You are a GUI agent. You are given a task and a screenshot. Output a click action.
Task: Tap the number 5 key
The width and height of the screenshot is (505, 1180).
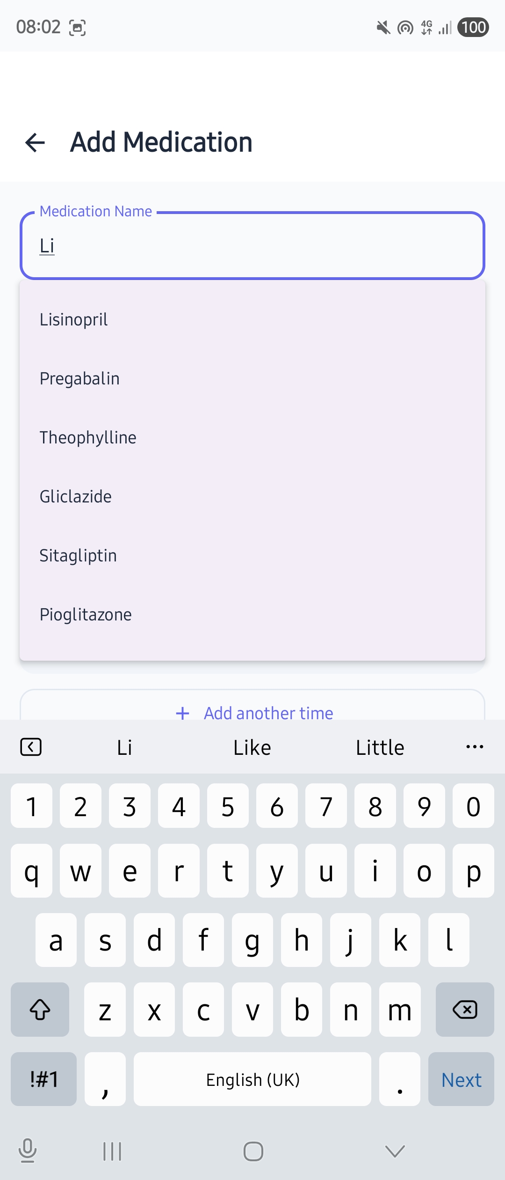click(228, 806)
